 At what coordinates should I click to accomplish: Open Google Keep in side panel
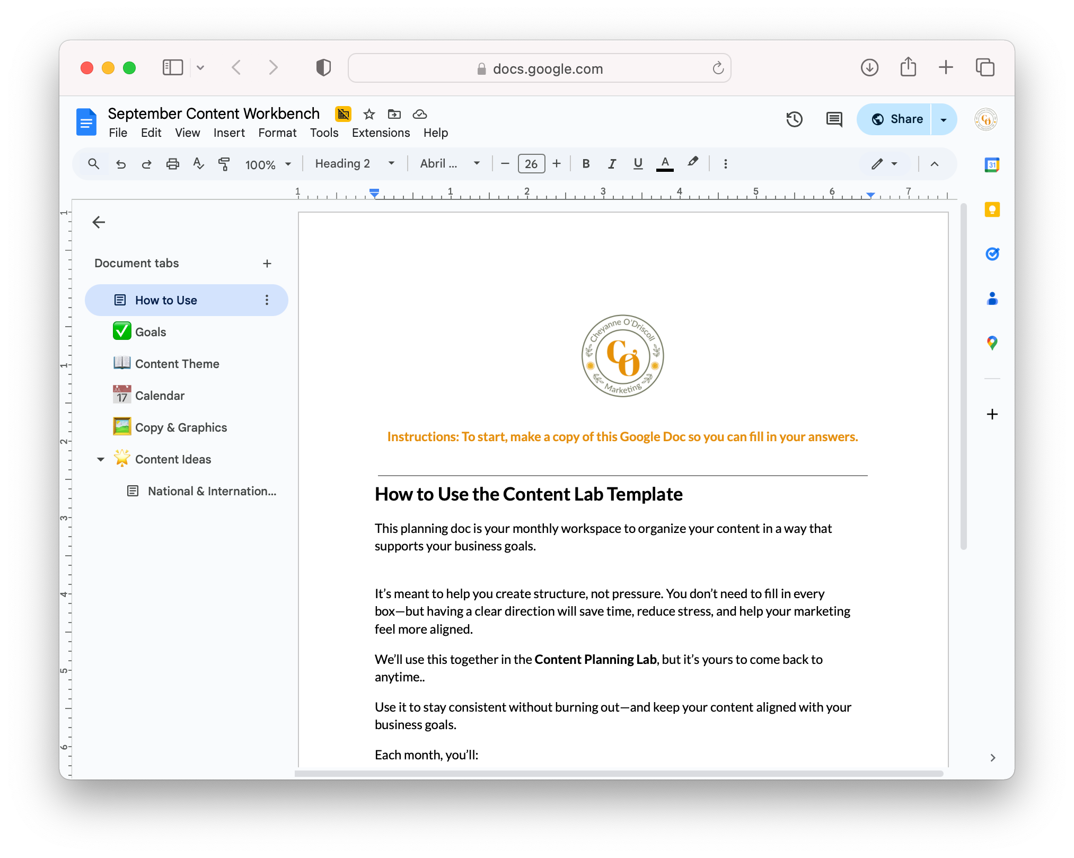tap(992, 209)
